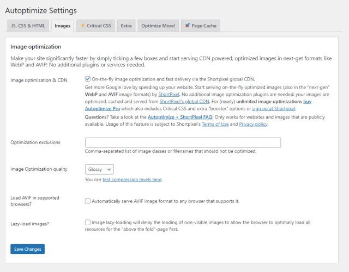Click the rocket icon on Page Cache
Image resolution: width=349 pixels, height=272 pixels.
pos(187,26)
